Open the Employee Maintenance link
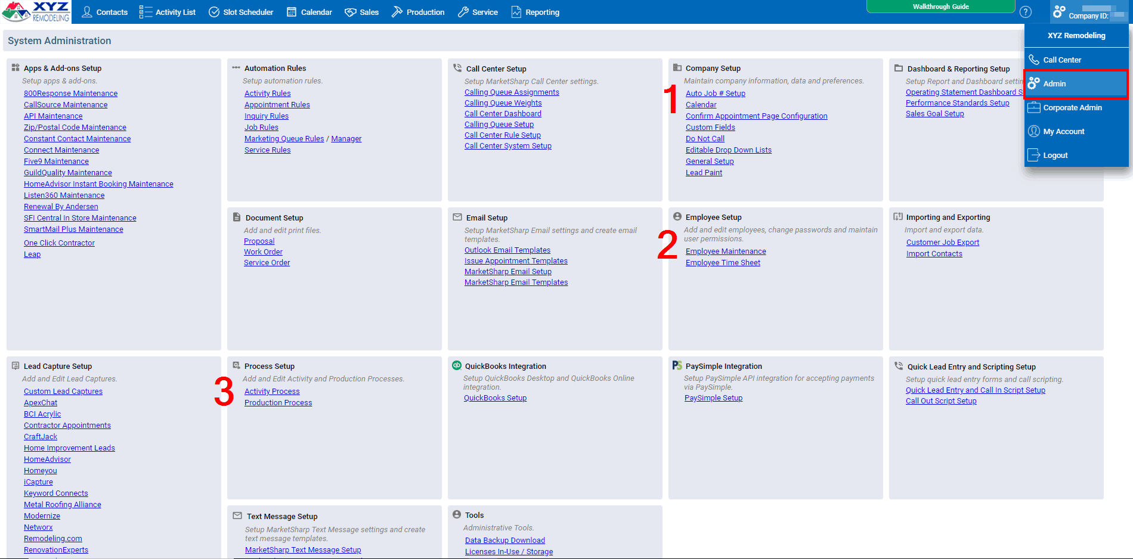Image resolution: width=1133 pixels, height=559 pixels. (726, 251)
